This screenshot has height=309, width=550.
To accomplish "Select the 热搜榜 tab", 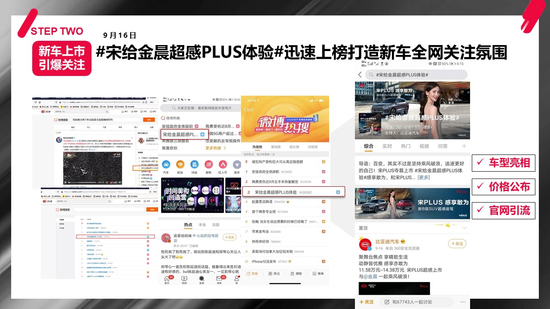I will coord(257,147).
